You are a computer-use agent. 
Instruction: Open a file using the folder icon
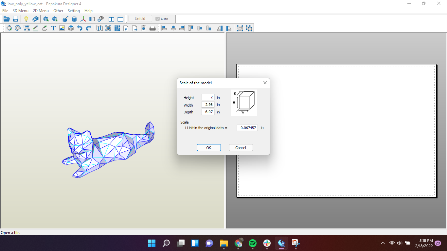[x=7, y=19]
